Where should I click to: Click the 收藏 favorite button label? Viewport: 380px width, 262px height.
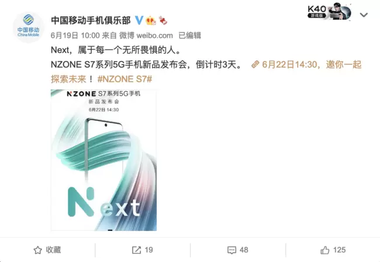(x=53, y=250)
